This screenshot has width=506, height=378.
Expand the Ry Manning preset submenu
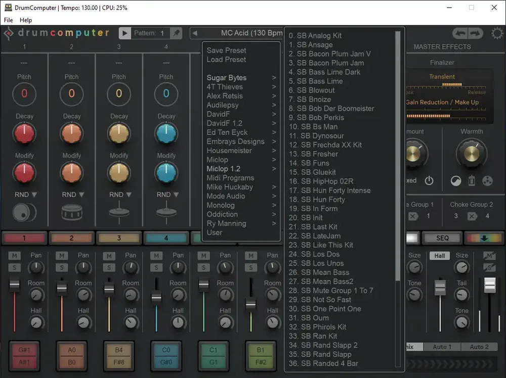(241, 223)
